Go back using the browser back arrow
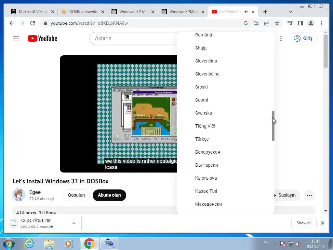 [12, 23]
